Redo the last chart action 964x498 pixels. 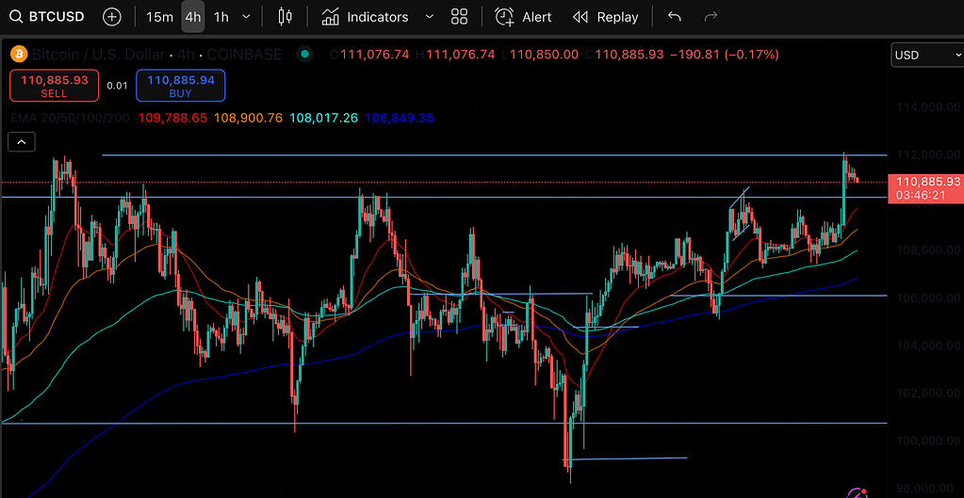pos(711,17)
